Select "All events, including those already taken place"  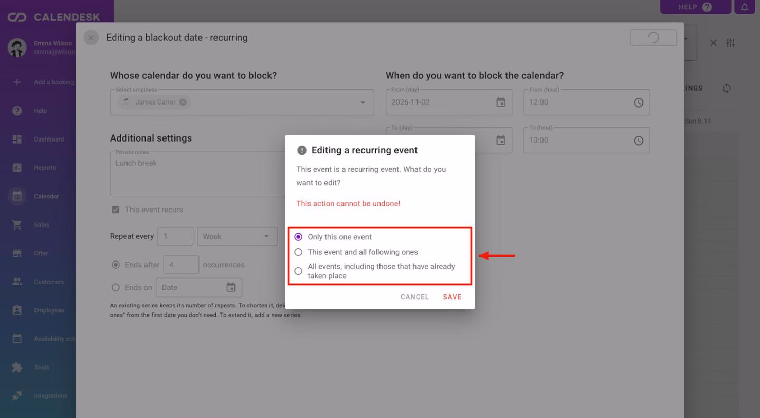298,271
